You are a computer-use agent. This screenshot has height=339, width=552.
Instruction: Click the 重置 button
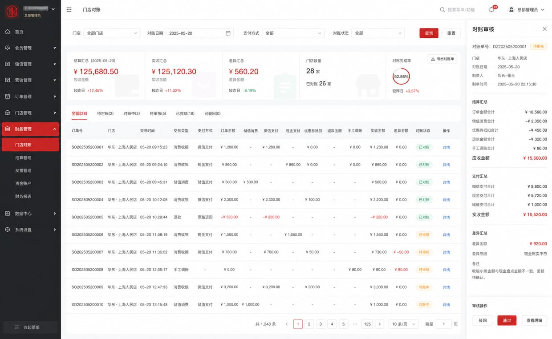(x=451, y=33)
